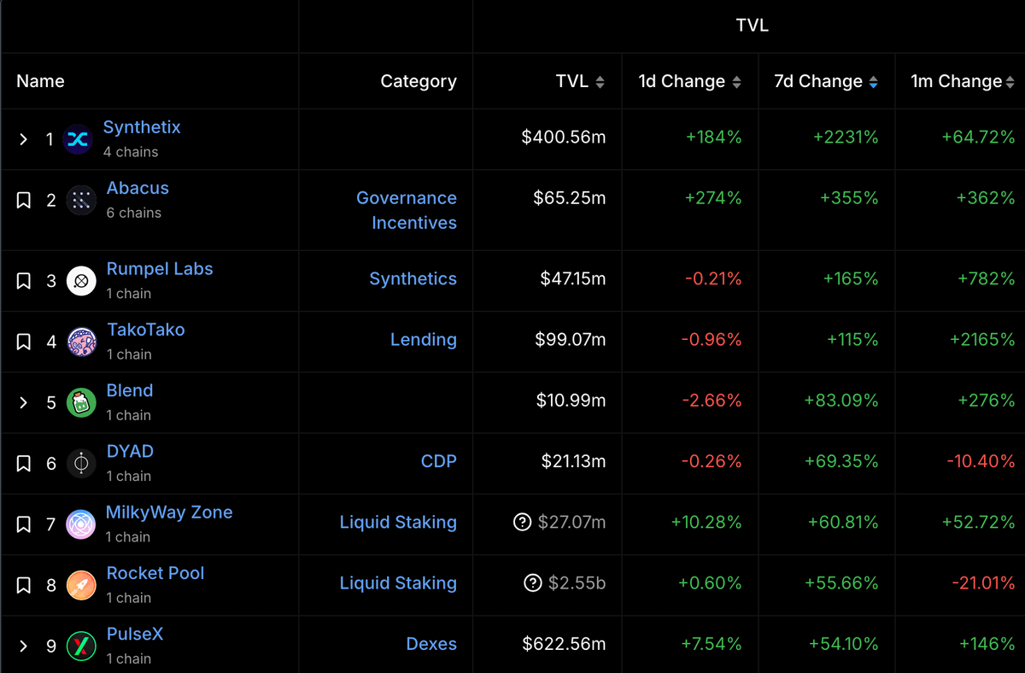Click the question mark icon beside $27.07m
1025x673 pixels.
(x=523, y=522)
